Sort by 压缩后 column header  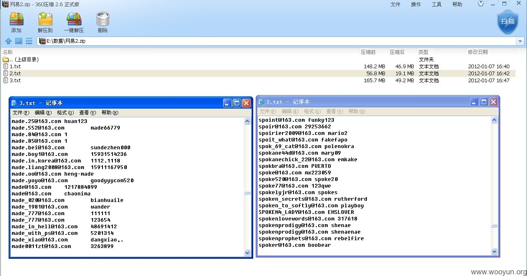(x=397, y=52)
